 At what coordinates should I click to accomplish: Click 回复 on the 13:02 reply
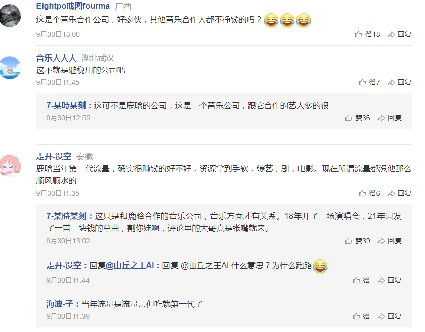pyautogui.click(x=390, y=241)
